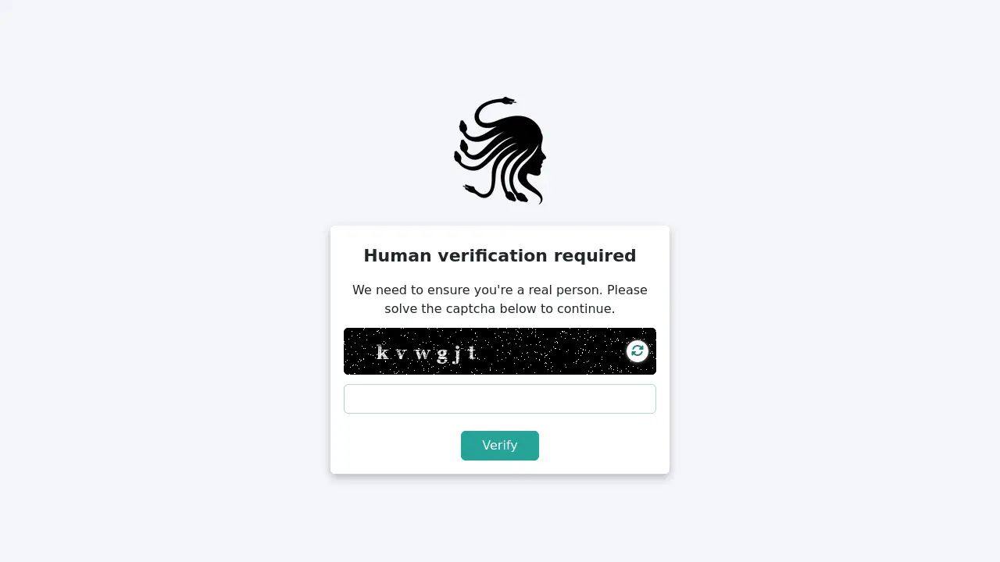Select the letter j in captcha
This screenshot has height=562, width=1000.
pyautogui.click(x=457, y=355)
